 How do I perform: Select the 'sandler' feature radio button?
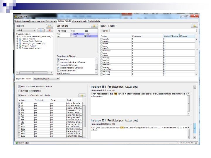pos(102,39)
